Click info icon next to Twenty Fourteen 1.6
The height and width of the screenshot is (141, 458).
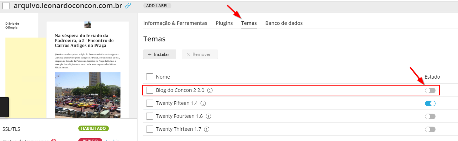(209, 116)
